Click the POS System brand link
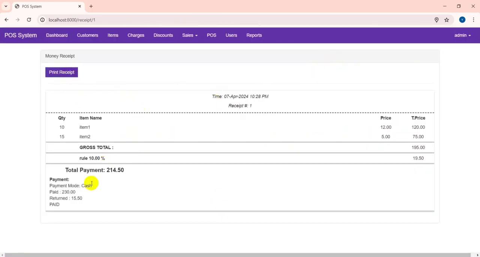 pyautogui.click(x=21, y=35)
